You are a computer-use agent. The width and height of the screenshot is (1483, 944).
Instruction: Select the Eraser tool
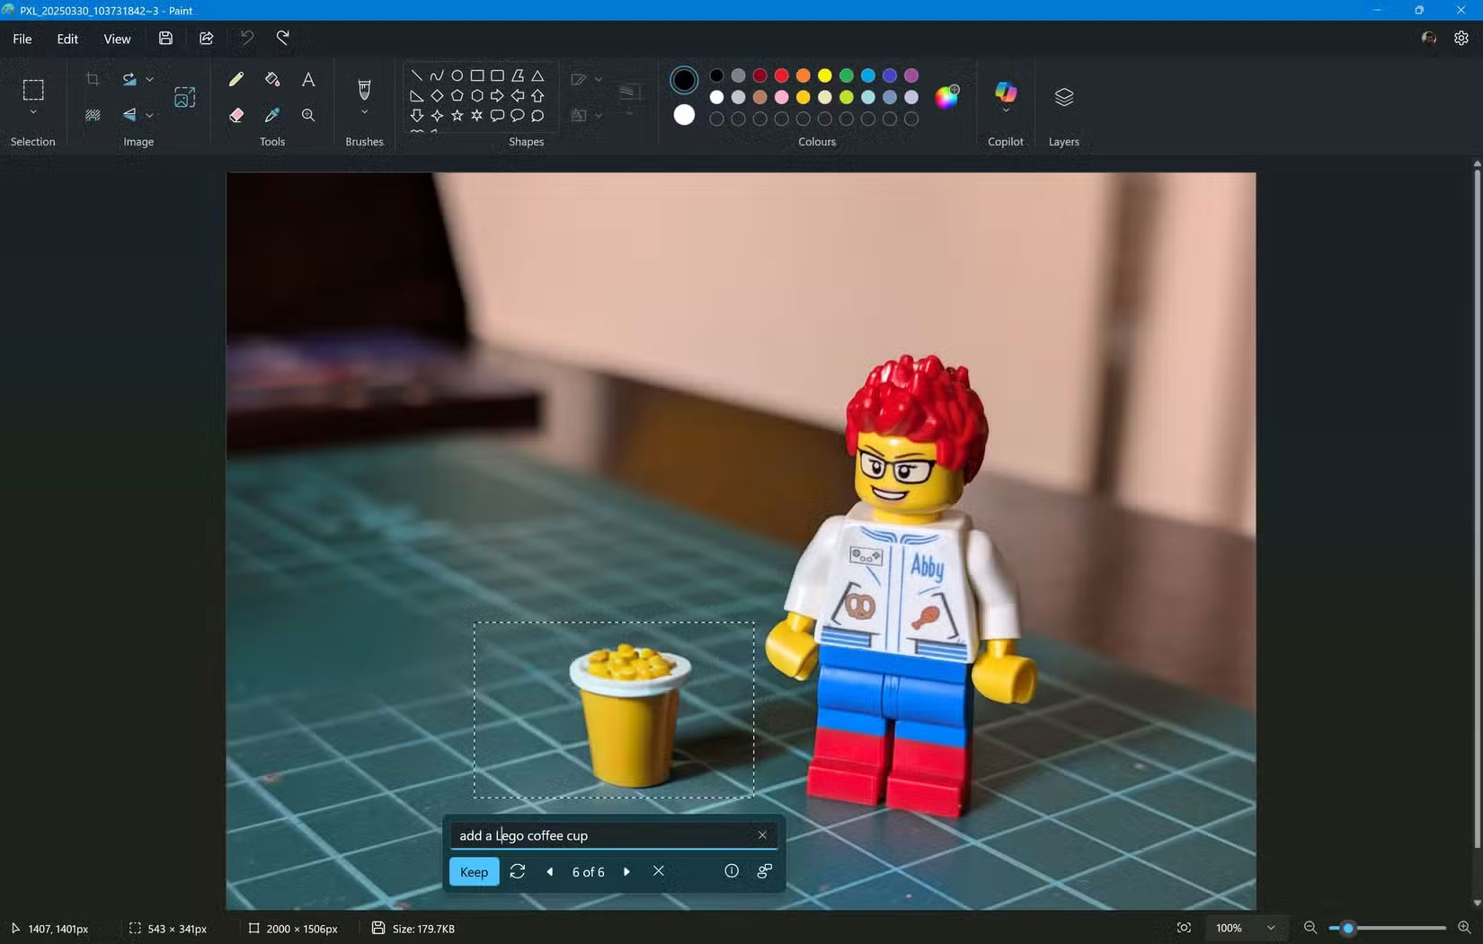(x=235, y=115)
